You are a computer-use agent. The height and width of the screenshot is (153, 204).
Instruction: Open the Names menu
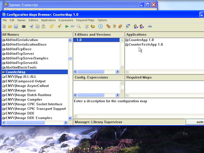click(21, 20)
